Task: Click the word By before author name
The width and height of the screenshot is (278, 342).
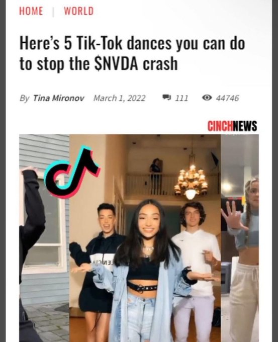Action: 24,99
